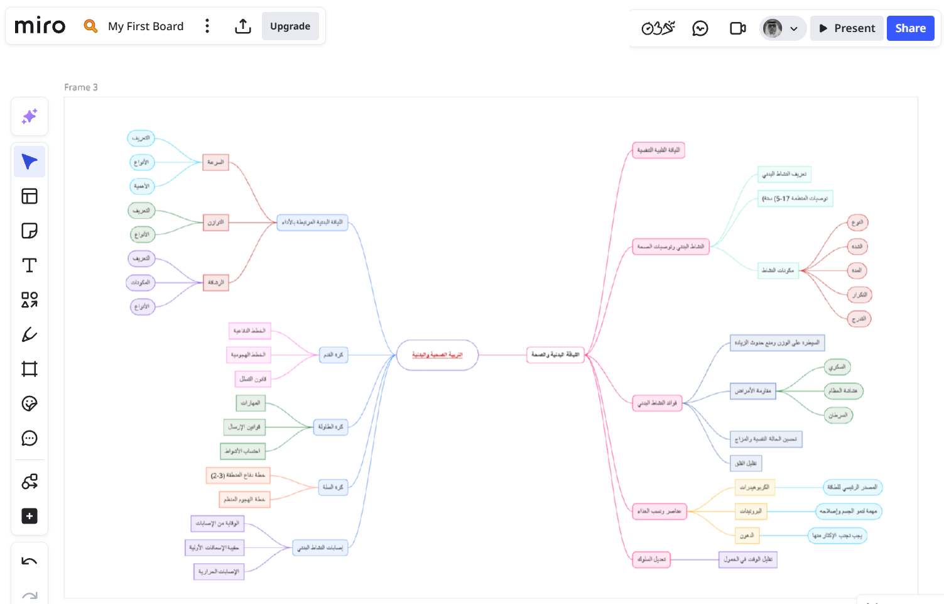
Task: Open the stickers and emoji tool
Action: click(x=30, y=404)
